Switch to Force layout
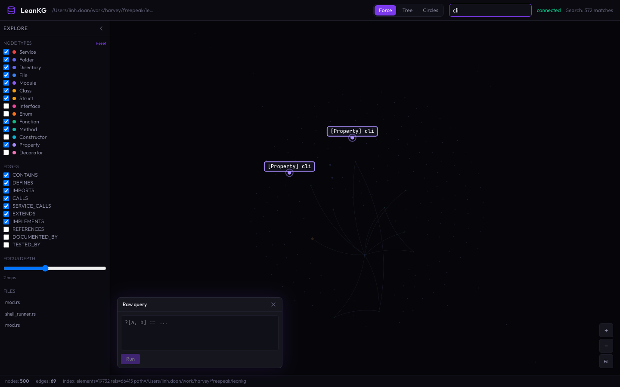The width and height of the screenshot is (620, 387). pyautogui.click(x=385, y=10)
